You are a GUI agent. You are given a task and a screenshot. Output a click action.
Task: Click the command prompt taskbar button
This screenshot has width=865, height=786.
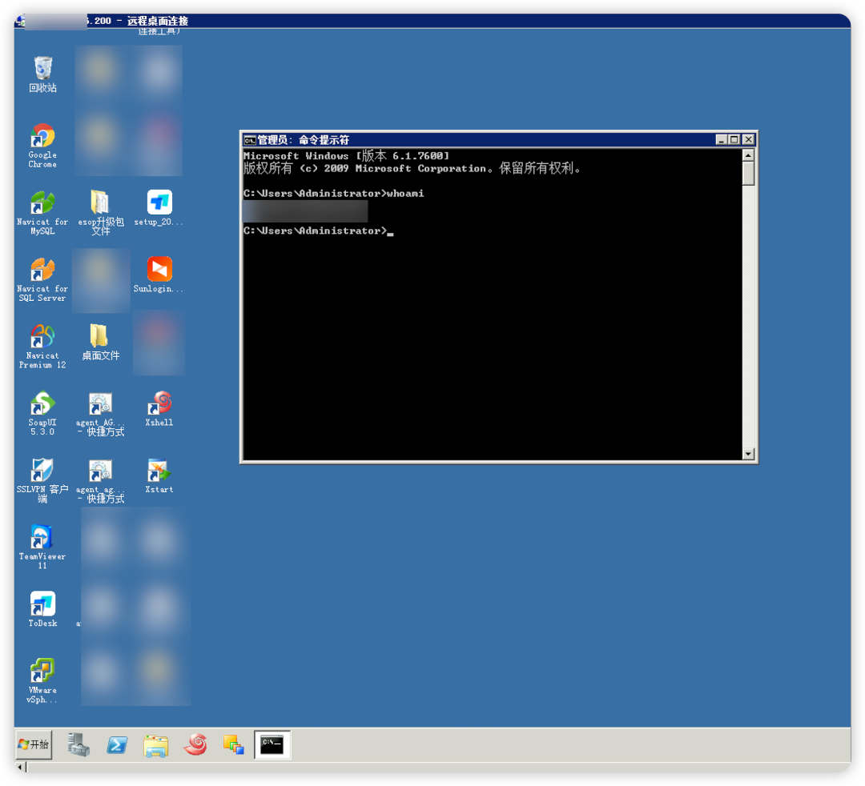[272, 744]
